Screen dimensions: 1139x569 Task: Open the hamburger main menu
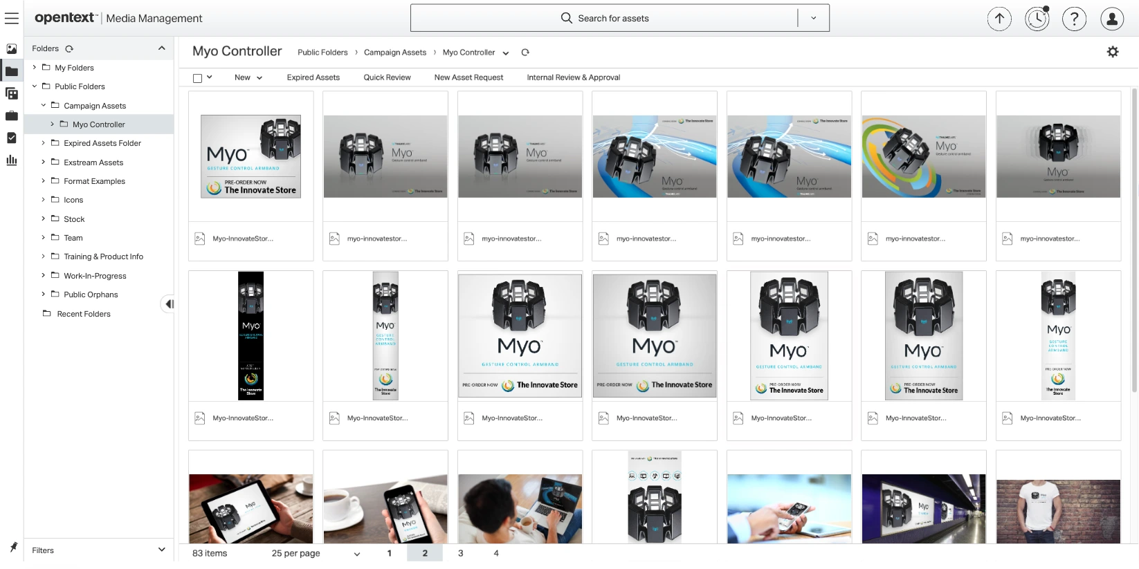coord(12,19)
